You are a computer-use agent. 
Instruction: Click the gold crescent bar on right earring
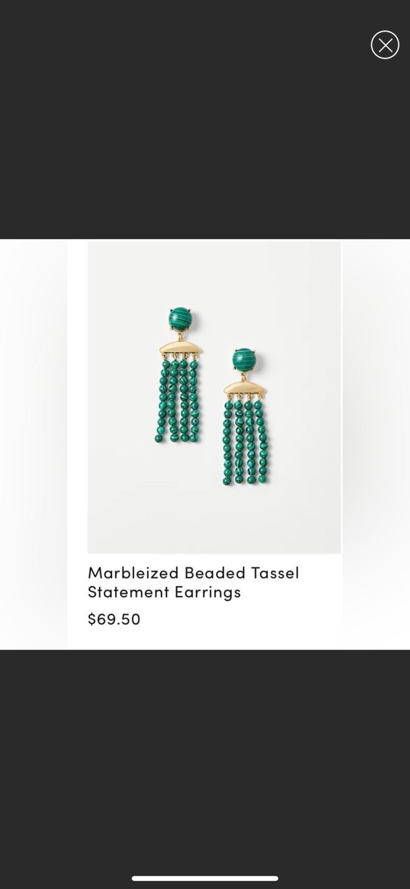pyautogui.click(x=246, y=389)
